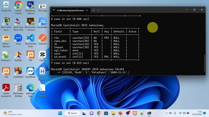Viewport: 209px width, 117px height.
Task: Open the recording app with red badge in taskbar
Action: (128, 113)
